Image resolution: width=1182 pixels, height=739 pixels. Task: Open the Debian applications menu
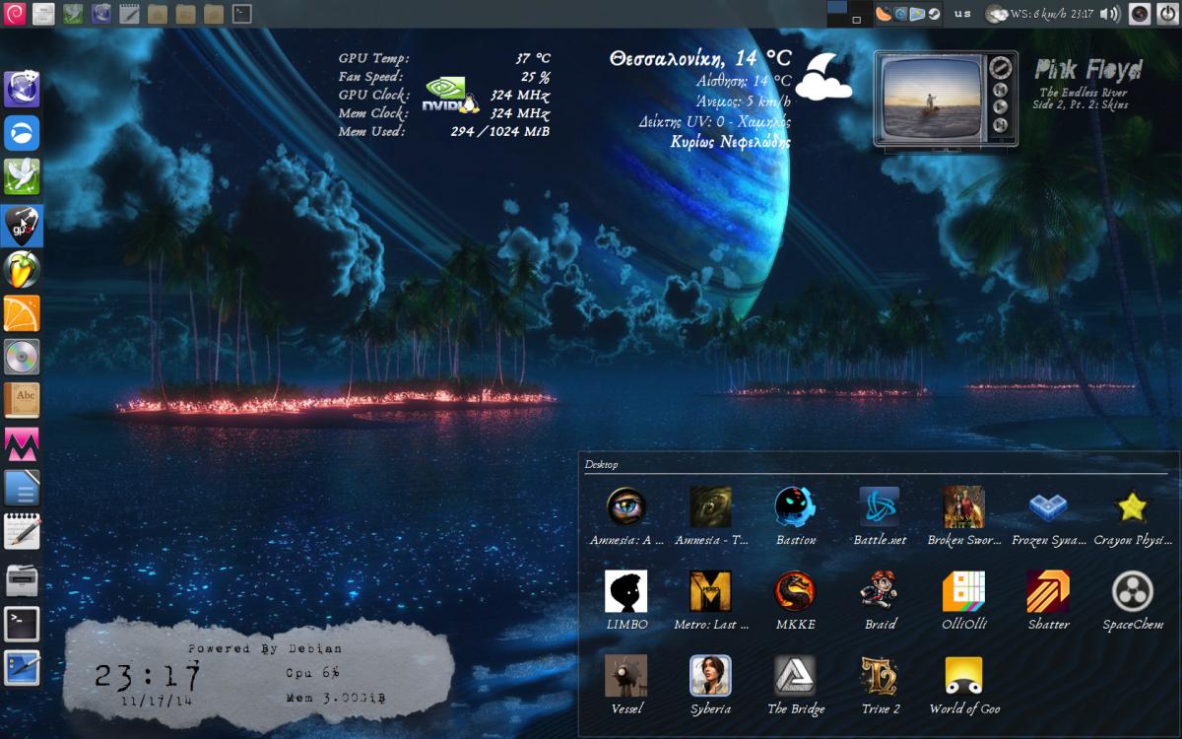point(14,14)
